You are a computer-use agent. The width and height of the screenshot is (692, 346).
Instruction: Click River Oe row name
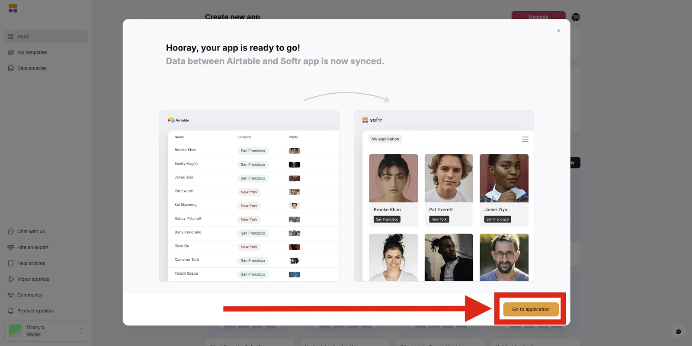pos(182,246)
